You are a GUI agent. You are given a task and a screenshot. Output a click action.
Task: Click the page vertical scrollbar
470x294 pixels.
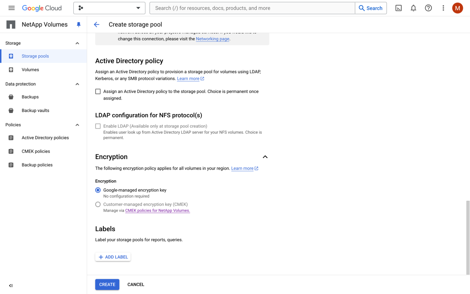(x=468, y=238)
